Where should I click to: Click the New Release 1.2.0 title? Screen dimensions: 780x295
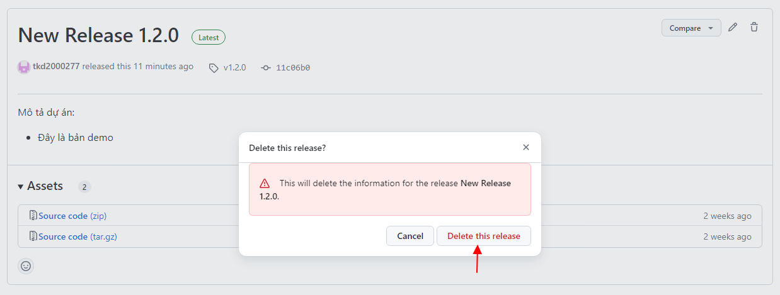tap(98, 35)
